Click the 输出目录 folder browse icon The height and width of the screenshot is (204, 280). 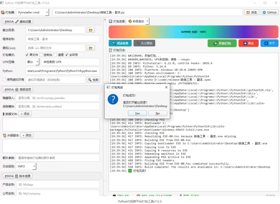pyautogui.click(x=91, y=30)
